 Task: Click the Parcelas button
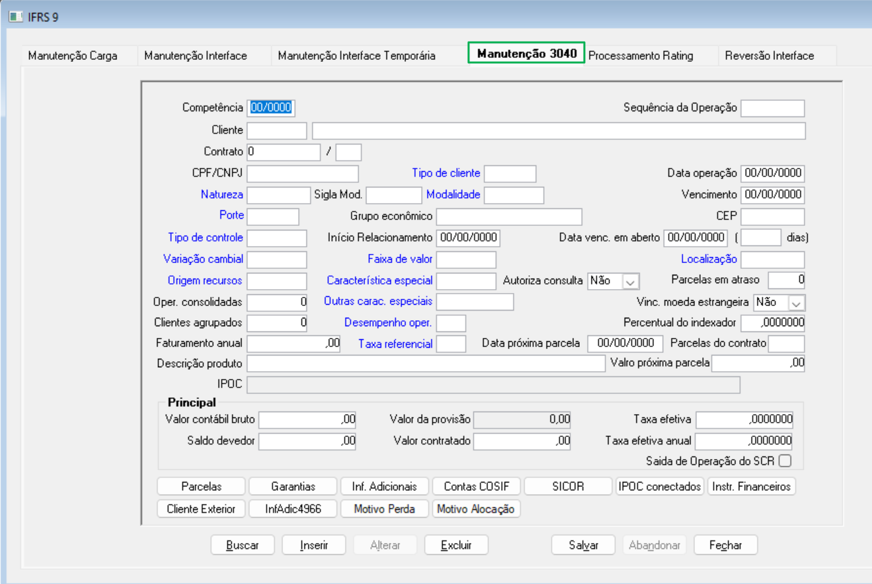[201, 486]
